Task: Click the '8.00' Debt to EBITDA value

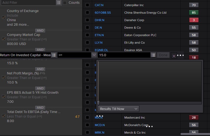Action: [10, 121]
